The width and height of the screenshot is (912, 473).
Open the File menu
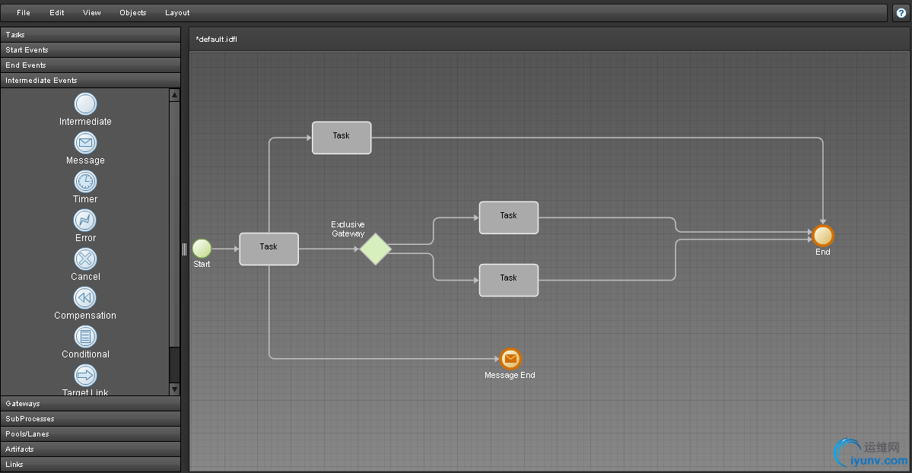point(24,13)
